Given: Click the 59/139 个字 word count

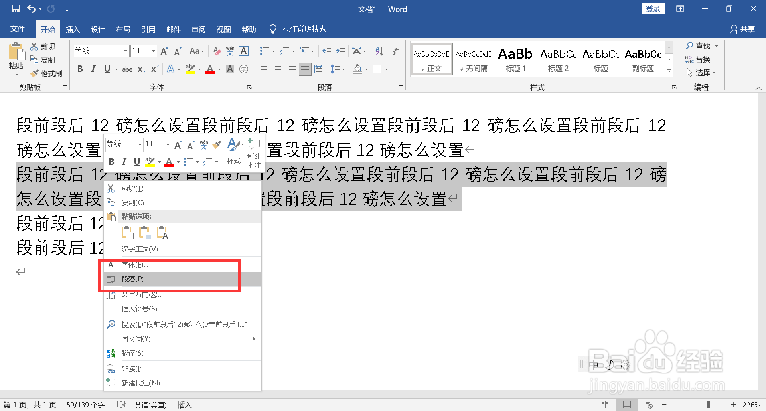Looking at the screenshot, I should coord(85,405).
